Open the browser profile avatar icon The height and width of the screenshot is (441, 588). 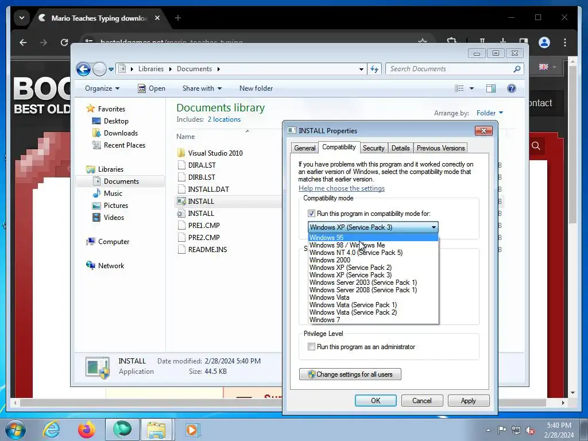point(544,42)
